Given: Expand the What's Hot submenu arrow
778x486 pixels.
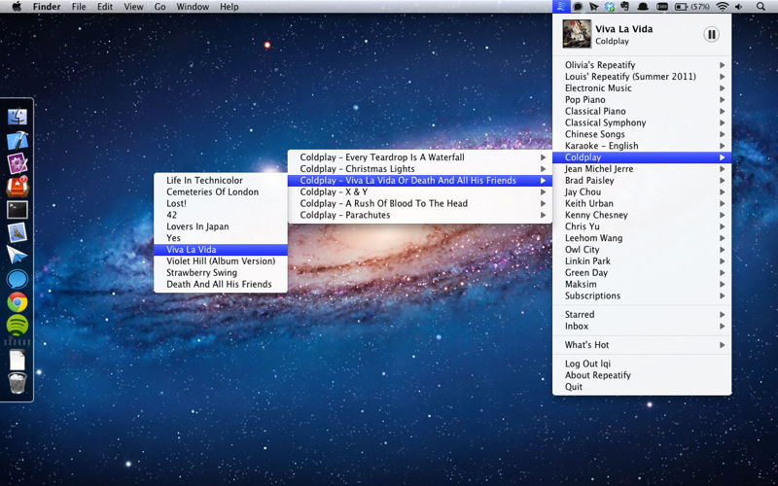Looking at the screenshot, I should (723, 345).
